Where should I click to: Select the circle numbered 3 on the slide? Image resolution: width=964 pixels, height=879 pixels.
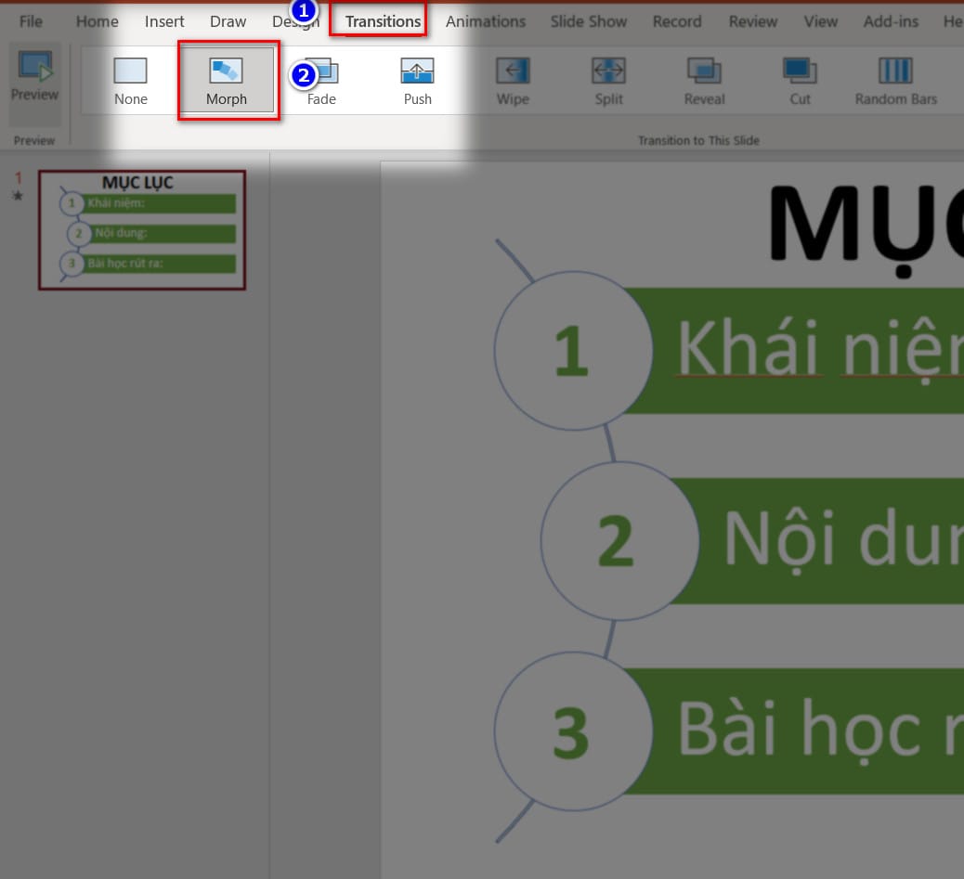click(x=573, y=731)
